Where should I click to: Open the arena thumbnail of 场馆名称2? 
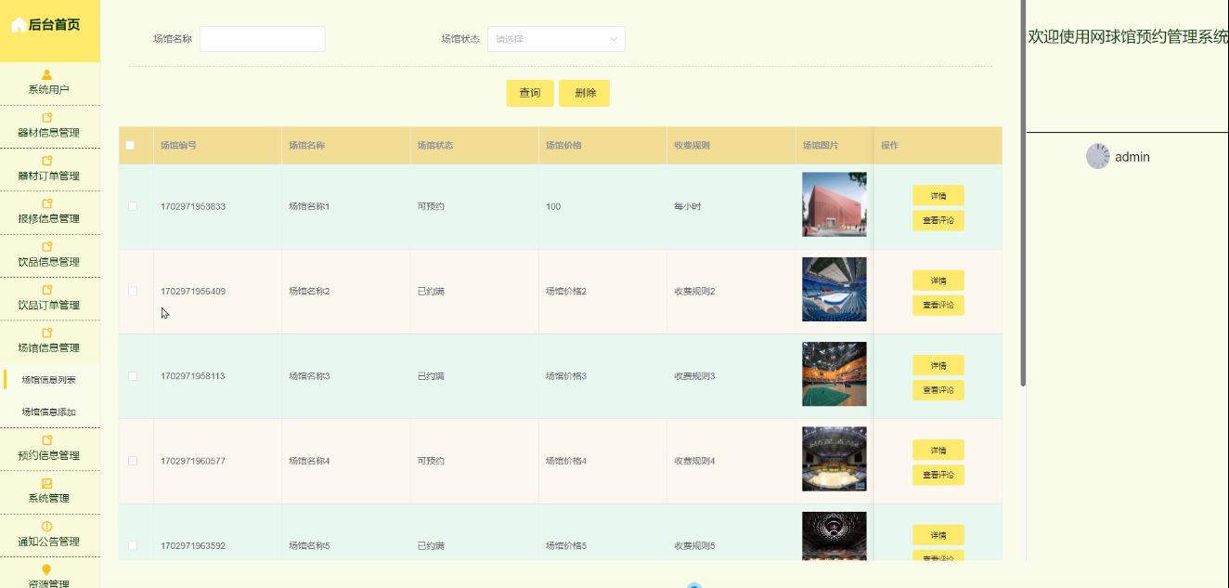tap(834, 289)
